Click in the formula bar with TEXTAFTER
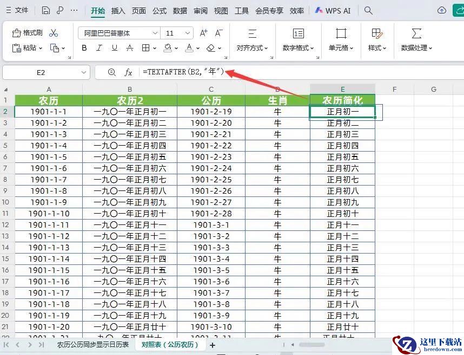The width and height of the screenshot is (464, 355). coord(302,72)
